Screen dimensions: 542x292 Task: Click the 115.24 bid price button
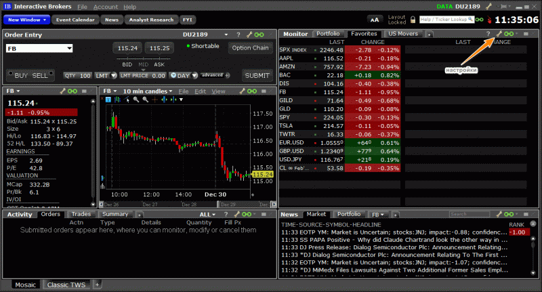coord(127,48)
